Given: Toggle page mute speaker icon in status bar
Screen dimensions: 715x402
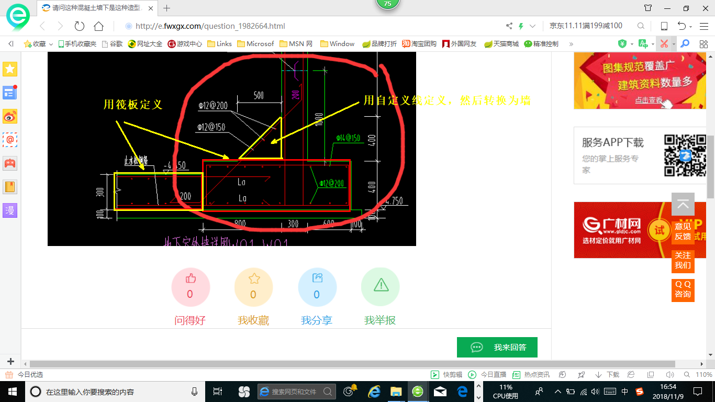Looking at the screenshot, I should click(669, 375).
